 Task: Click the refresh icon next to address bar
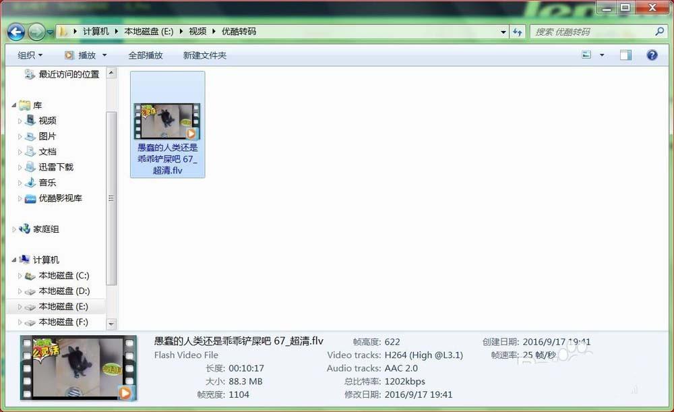click(517, 31)
